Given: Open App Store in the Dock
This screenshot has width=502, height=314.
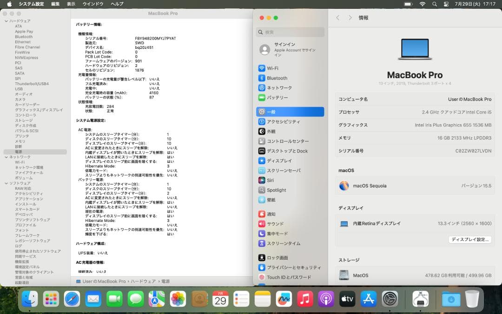Looking at the screenshot, I should [x=369, y=299].
